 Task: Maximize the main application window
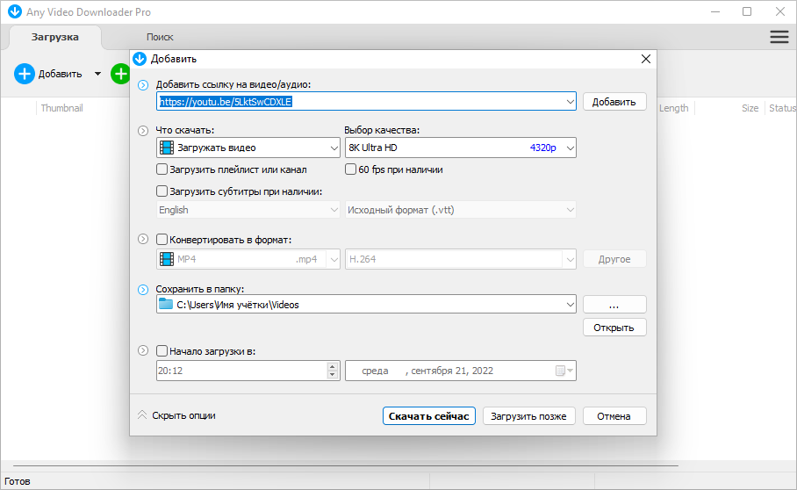[747, 11]
